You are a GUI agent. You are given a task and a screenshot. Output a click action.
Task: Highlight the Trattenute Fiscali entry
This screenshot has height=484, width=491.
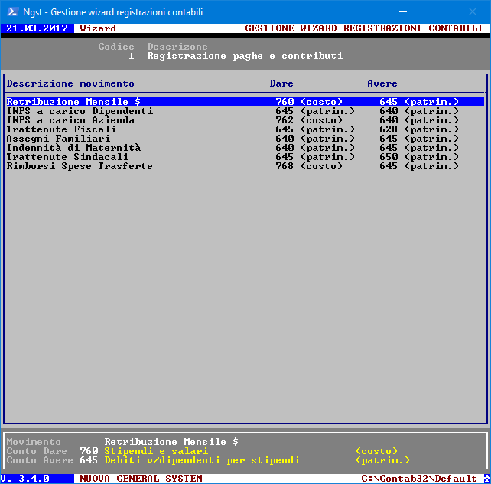click(x=61, y=129)
